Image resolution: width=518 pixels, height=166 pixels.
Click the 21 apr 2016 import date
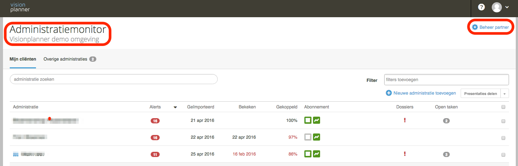(202, 120)
